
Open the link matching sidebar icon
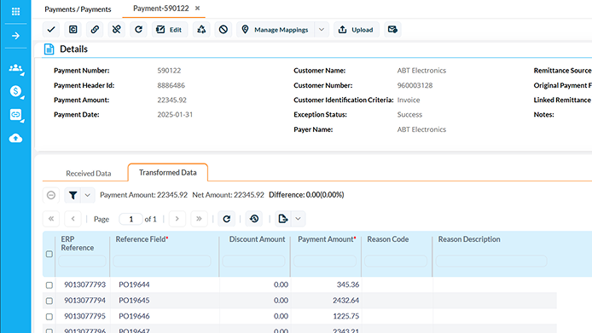click(x=15, y=114)
